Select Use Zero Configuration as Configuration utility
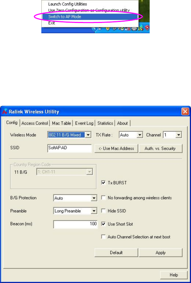This screenshot has width=191, height=283. coord(89,10)
